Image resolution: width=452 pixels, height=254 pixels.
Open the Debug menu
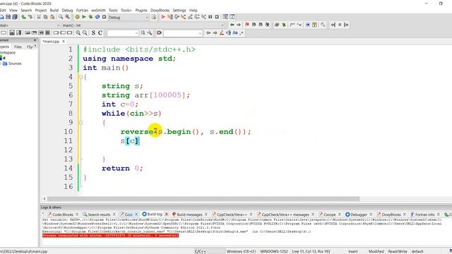click(67, 10)
